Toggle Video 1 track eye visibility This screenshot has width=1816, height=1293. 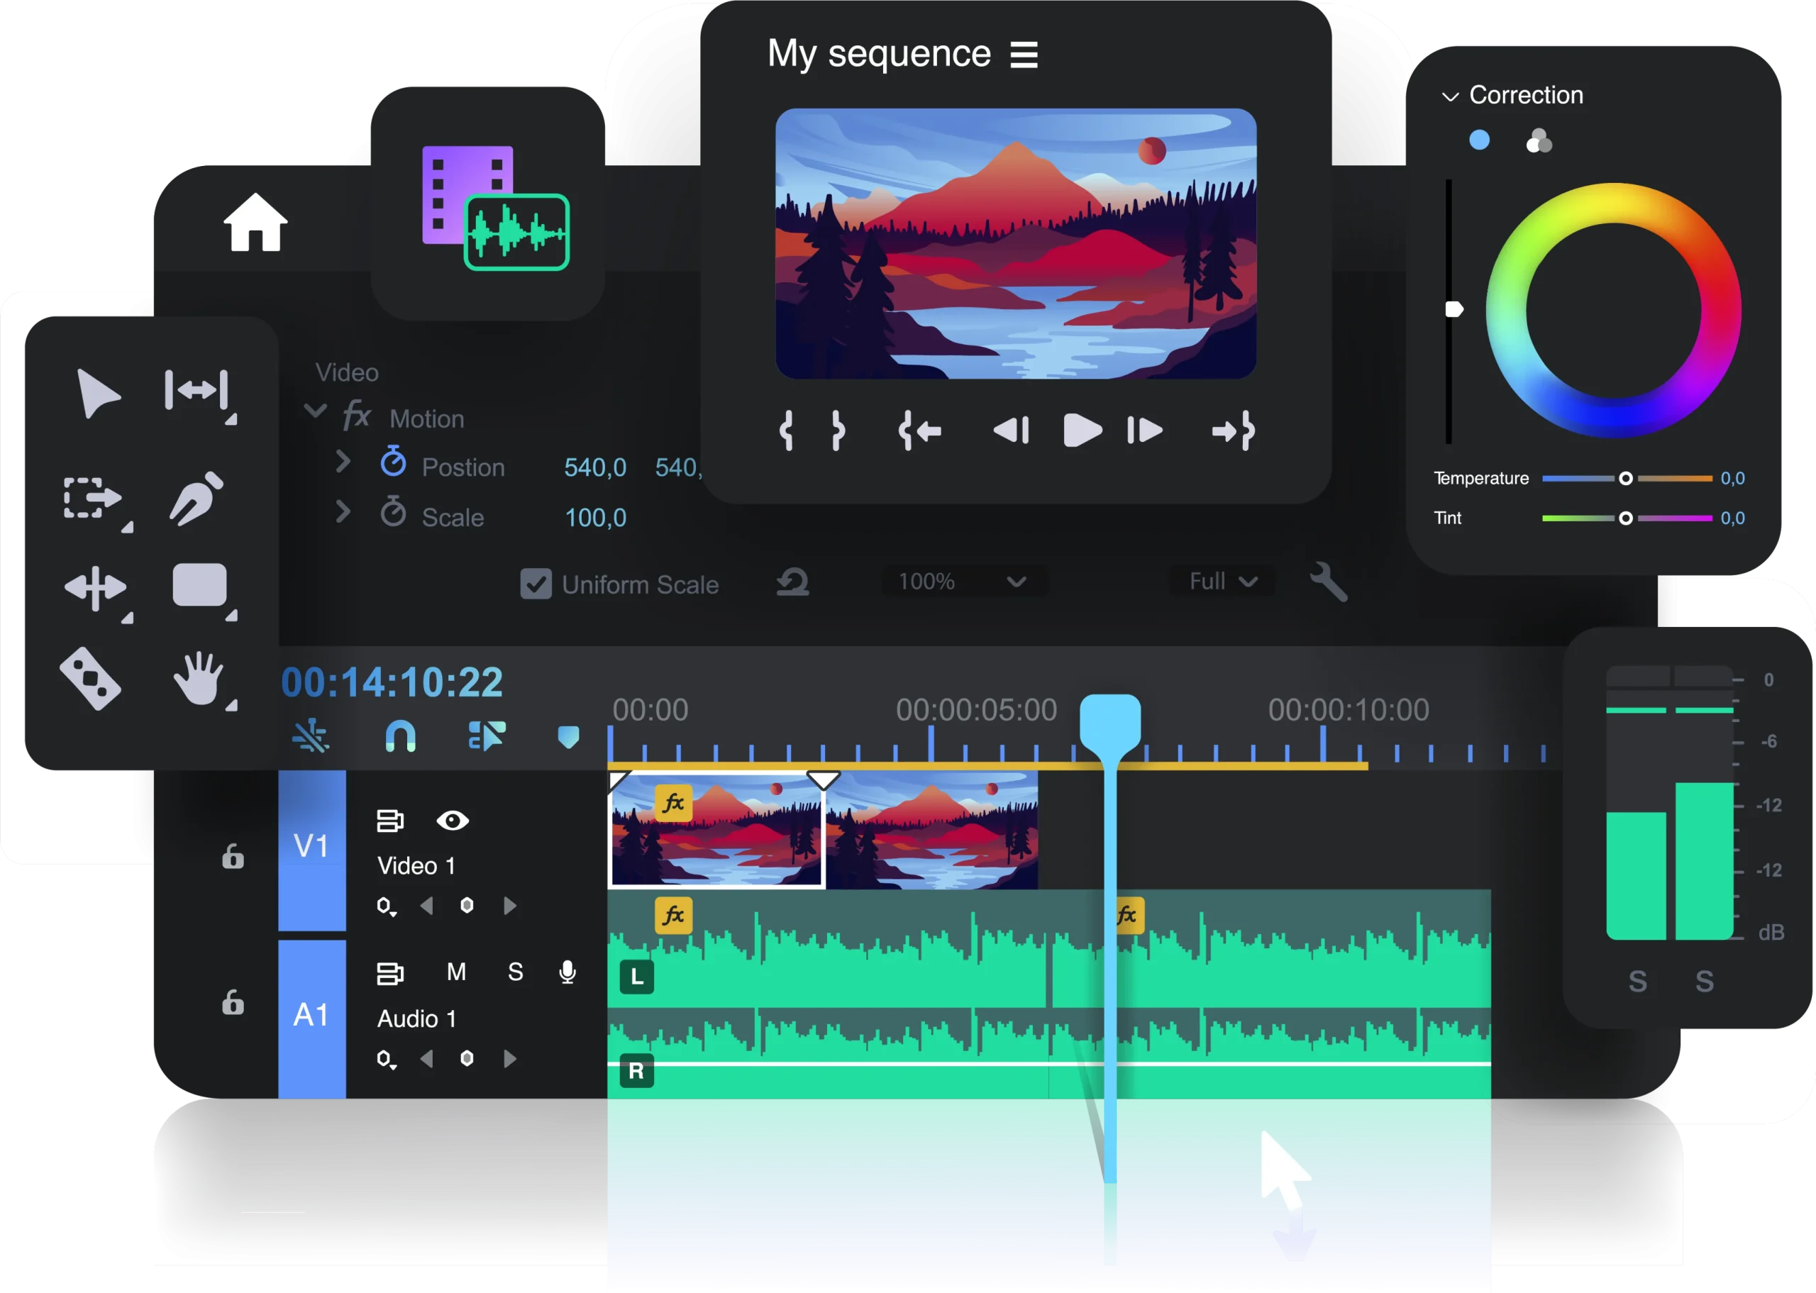[452, 820]
